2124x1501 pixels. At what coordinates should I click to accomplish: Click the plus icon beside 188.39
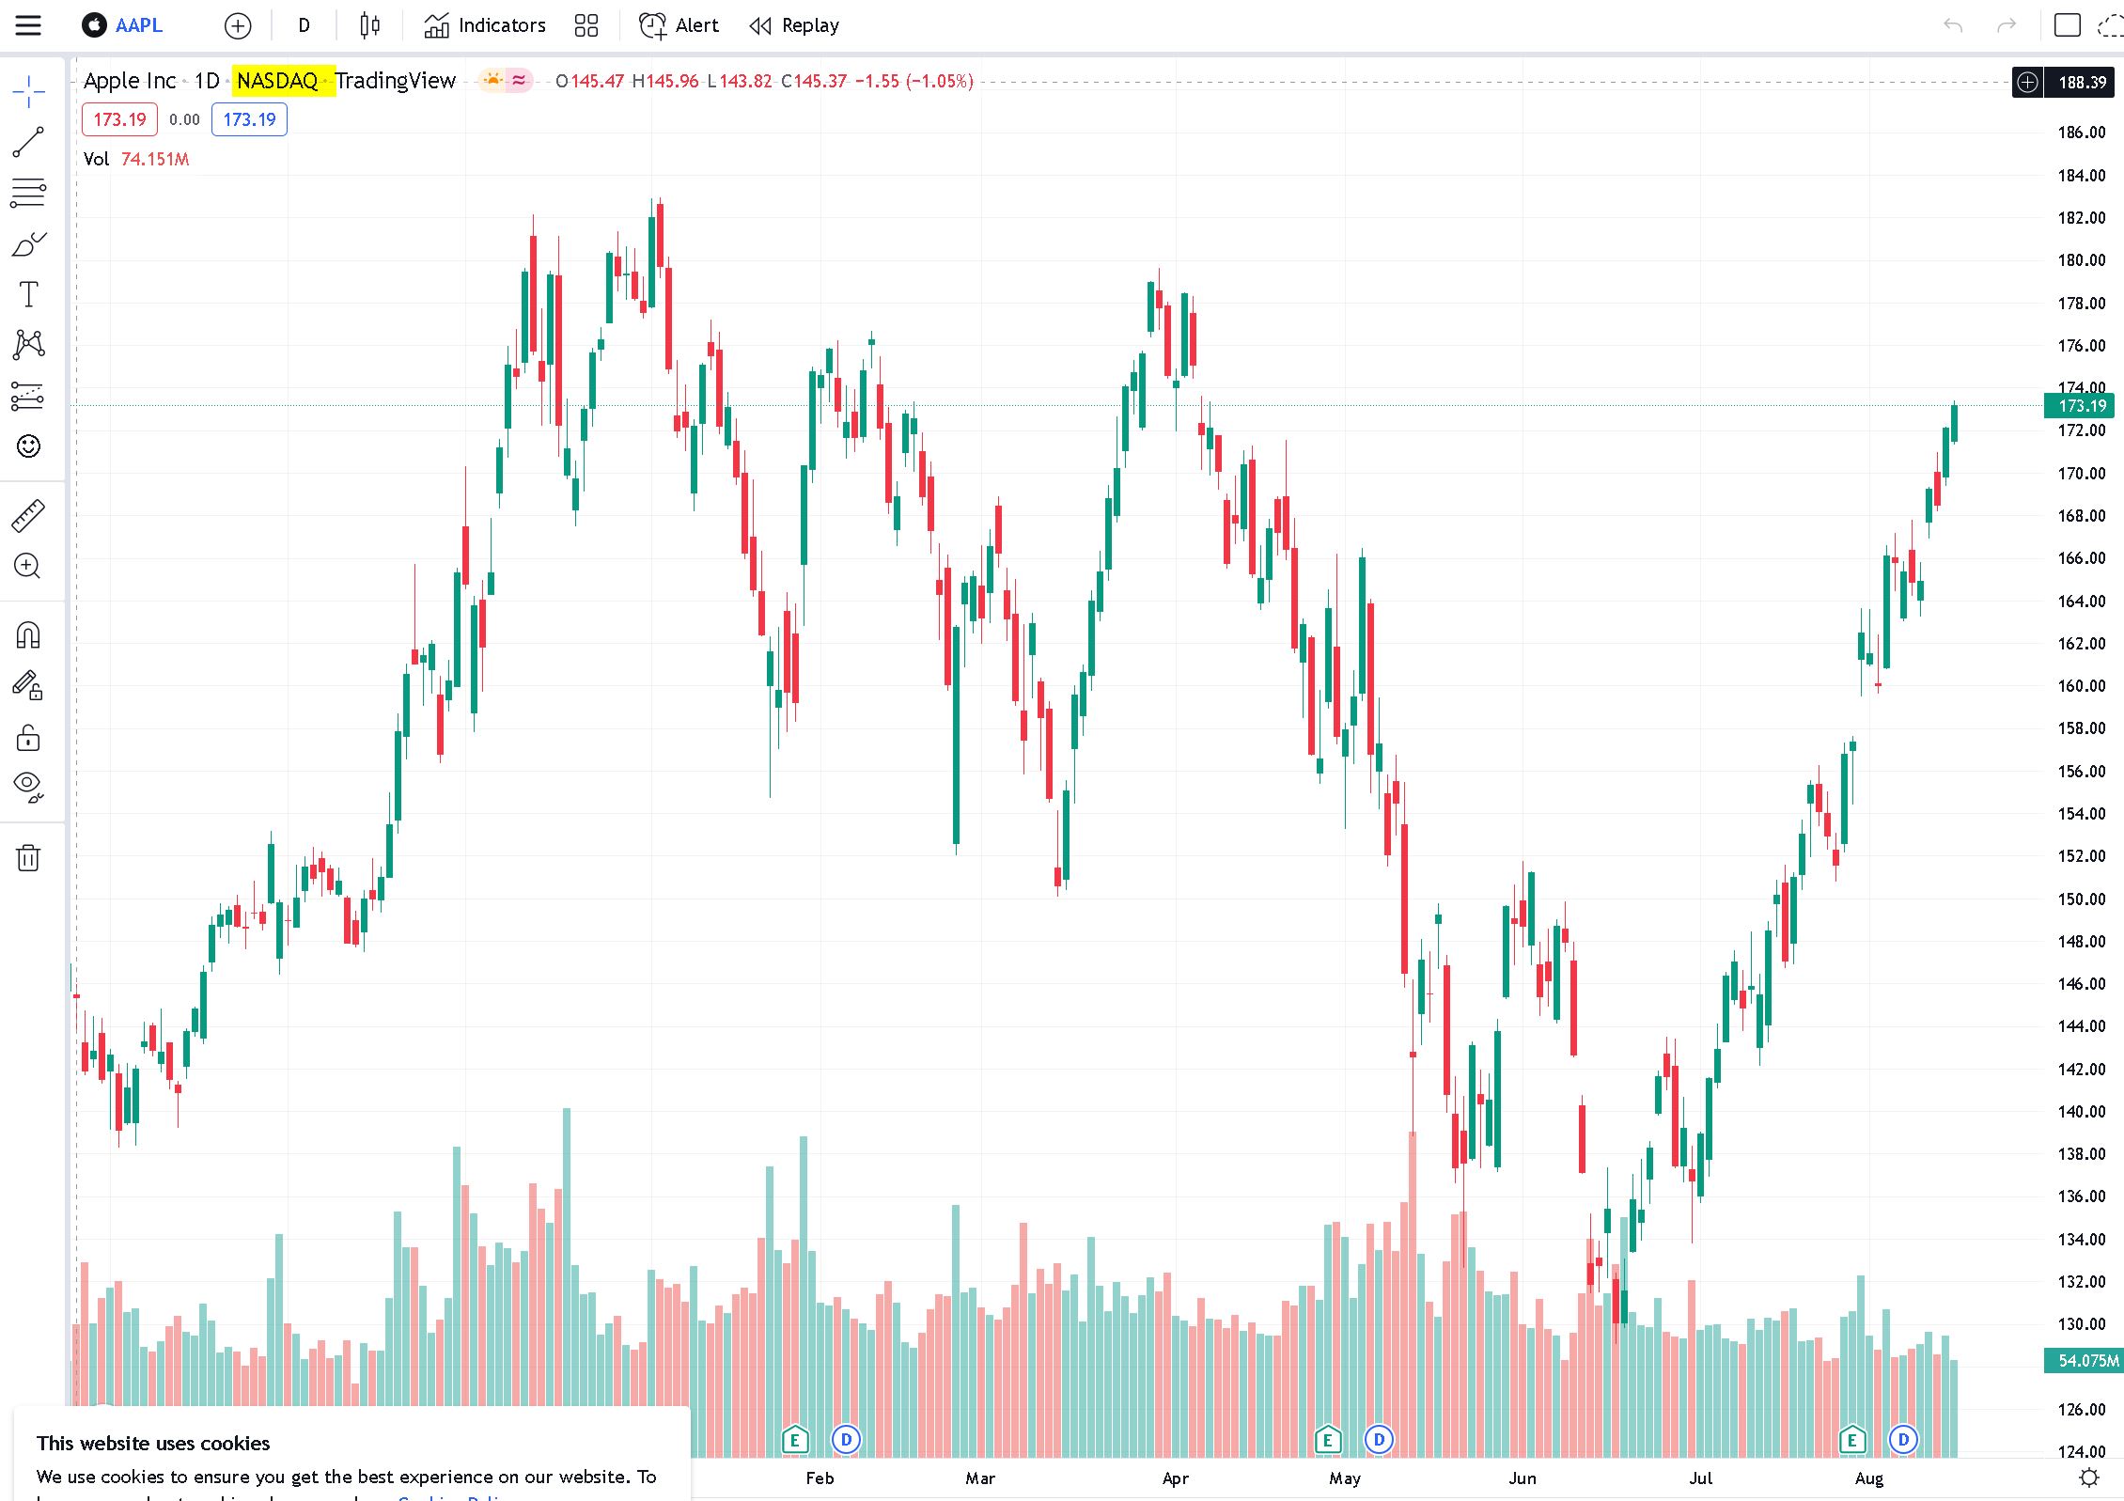(x=2027, y=83)
